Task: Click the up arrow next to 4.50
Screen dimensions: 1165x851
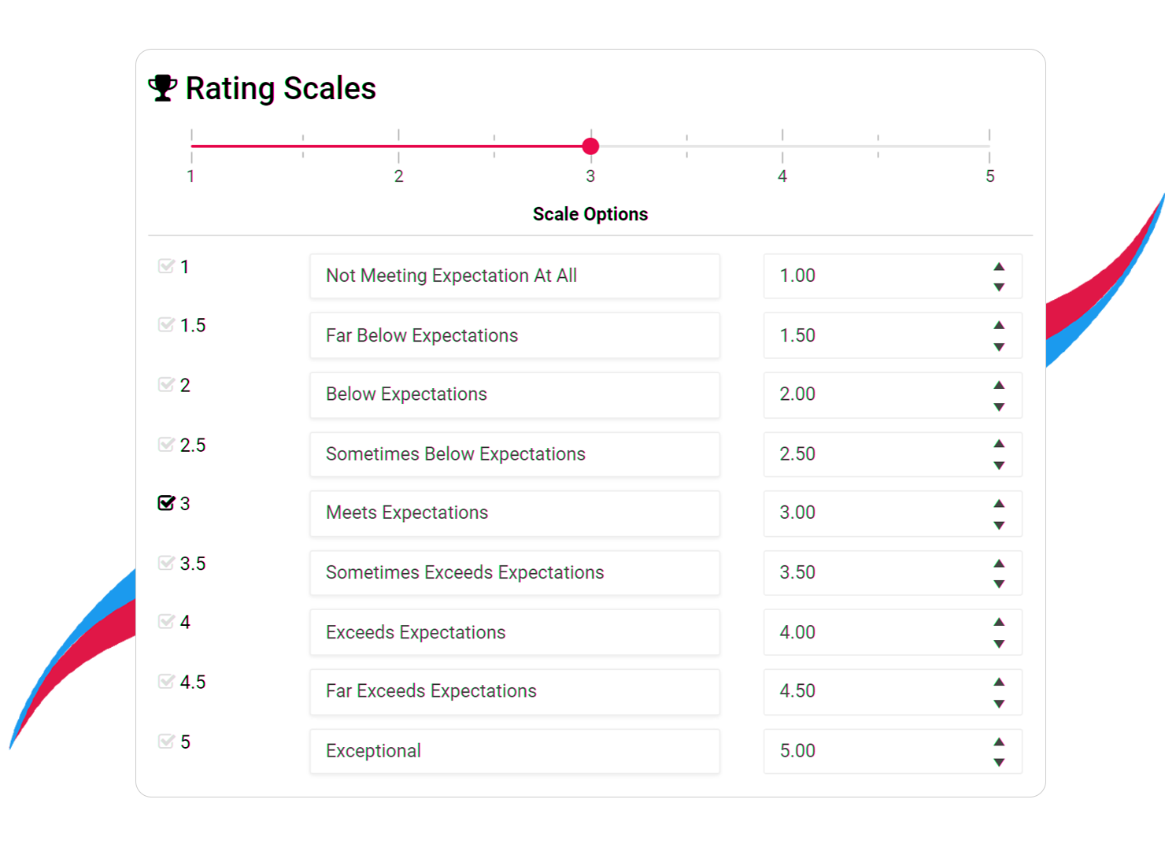Action: point(999,681)
